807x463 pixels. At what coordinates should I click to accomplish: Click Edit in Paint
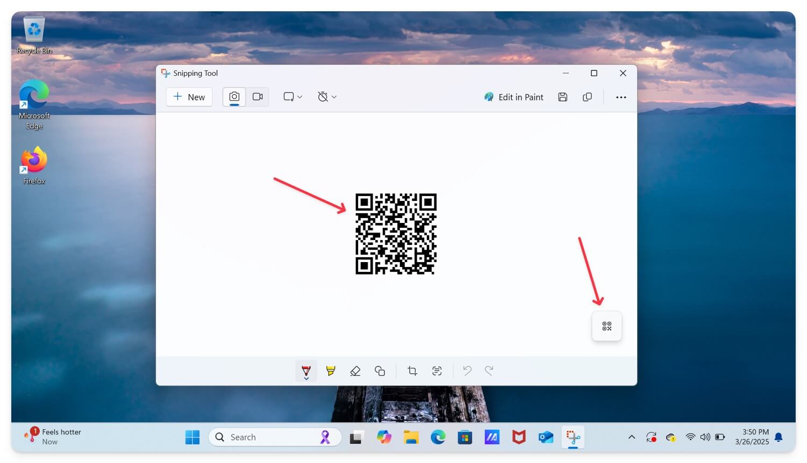click(514, 97)
